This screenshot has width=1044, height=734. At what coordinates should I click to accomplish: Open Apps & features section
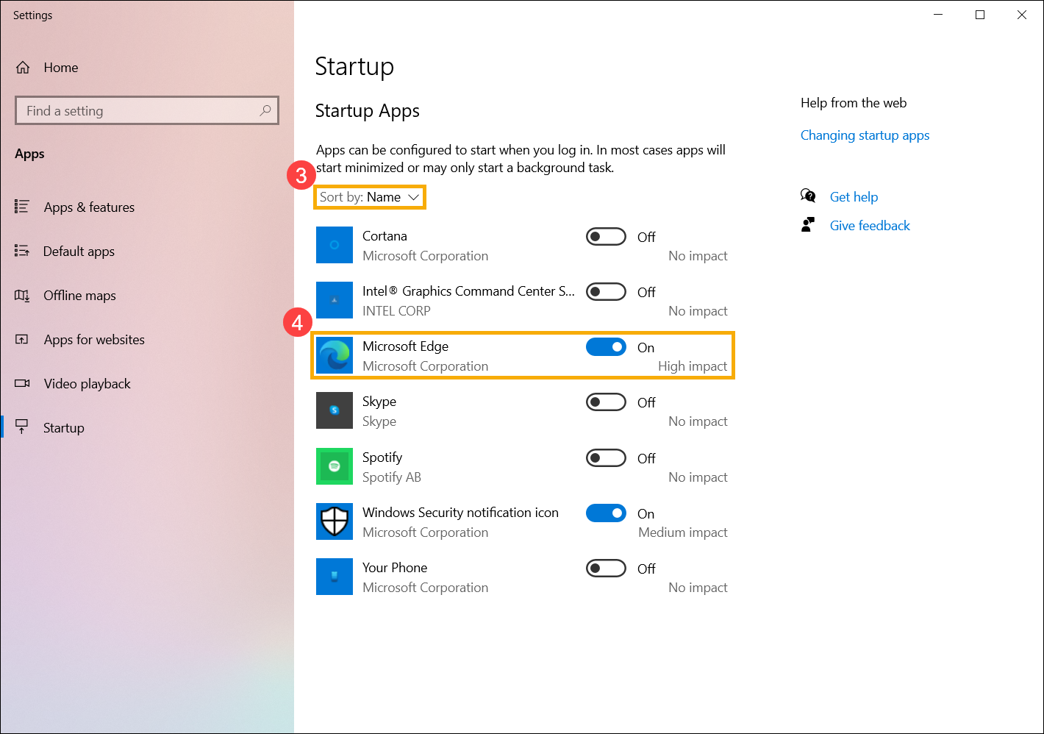89,207
